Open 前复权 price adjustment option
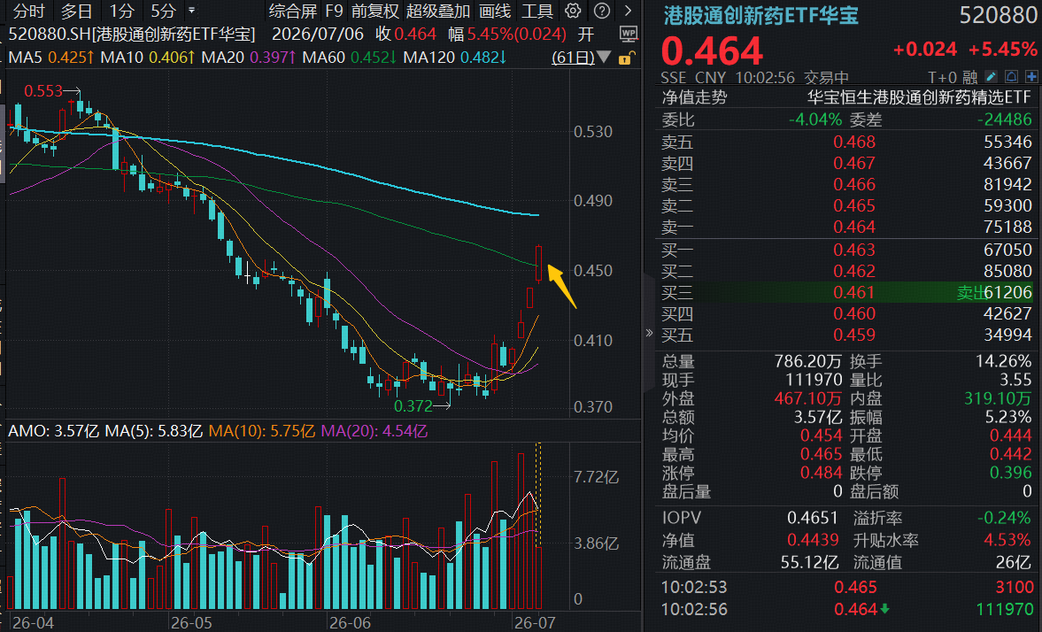The height and width of the screenshot is (632, 1042). click(374, 11)
